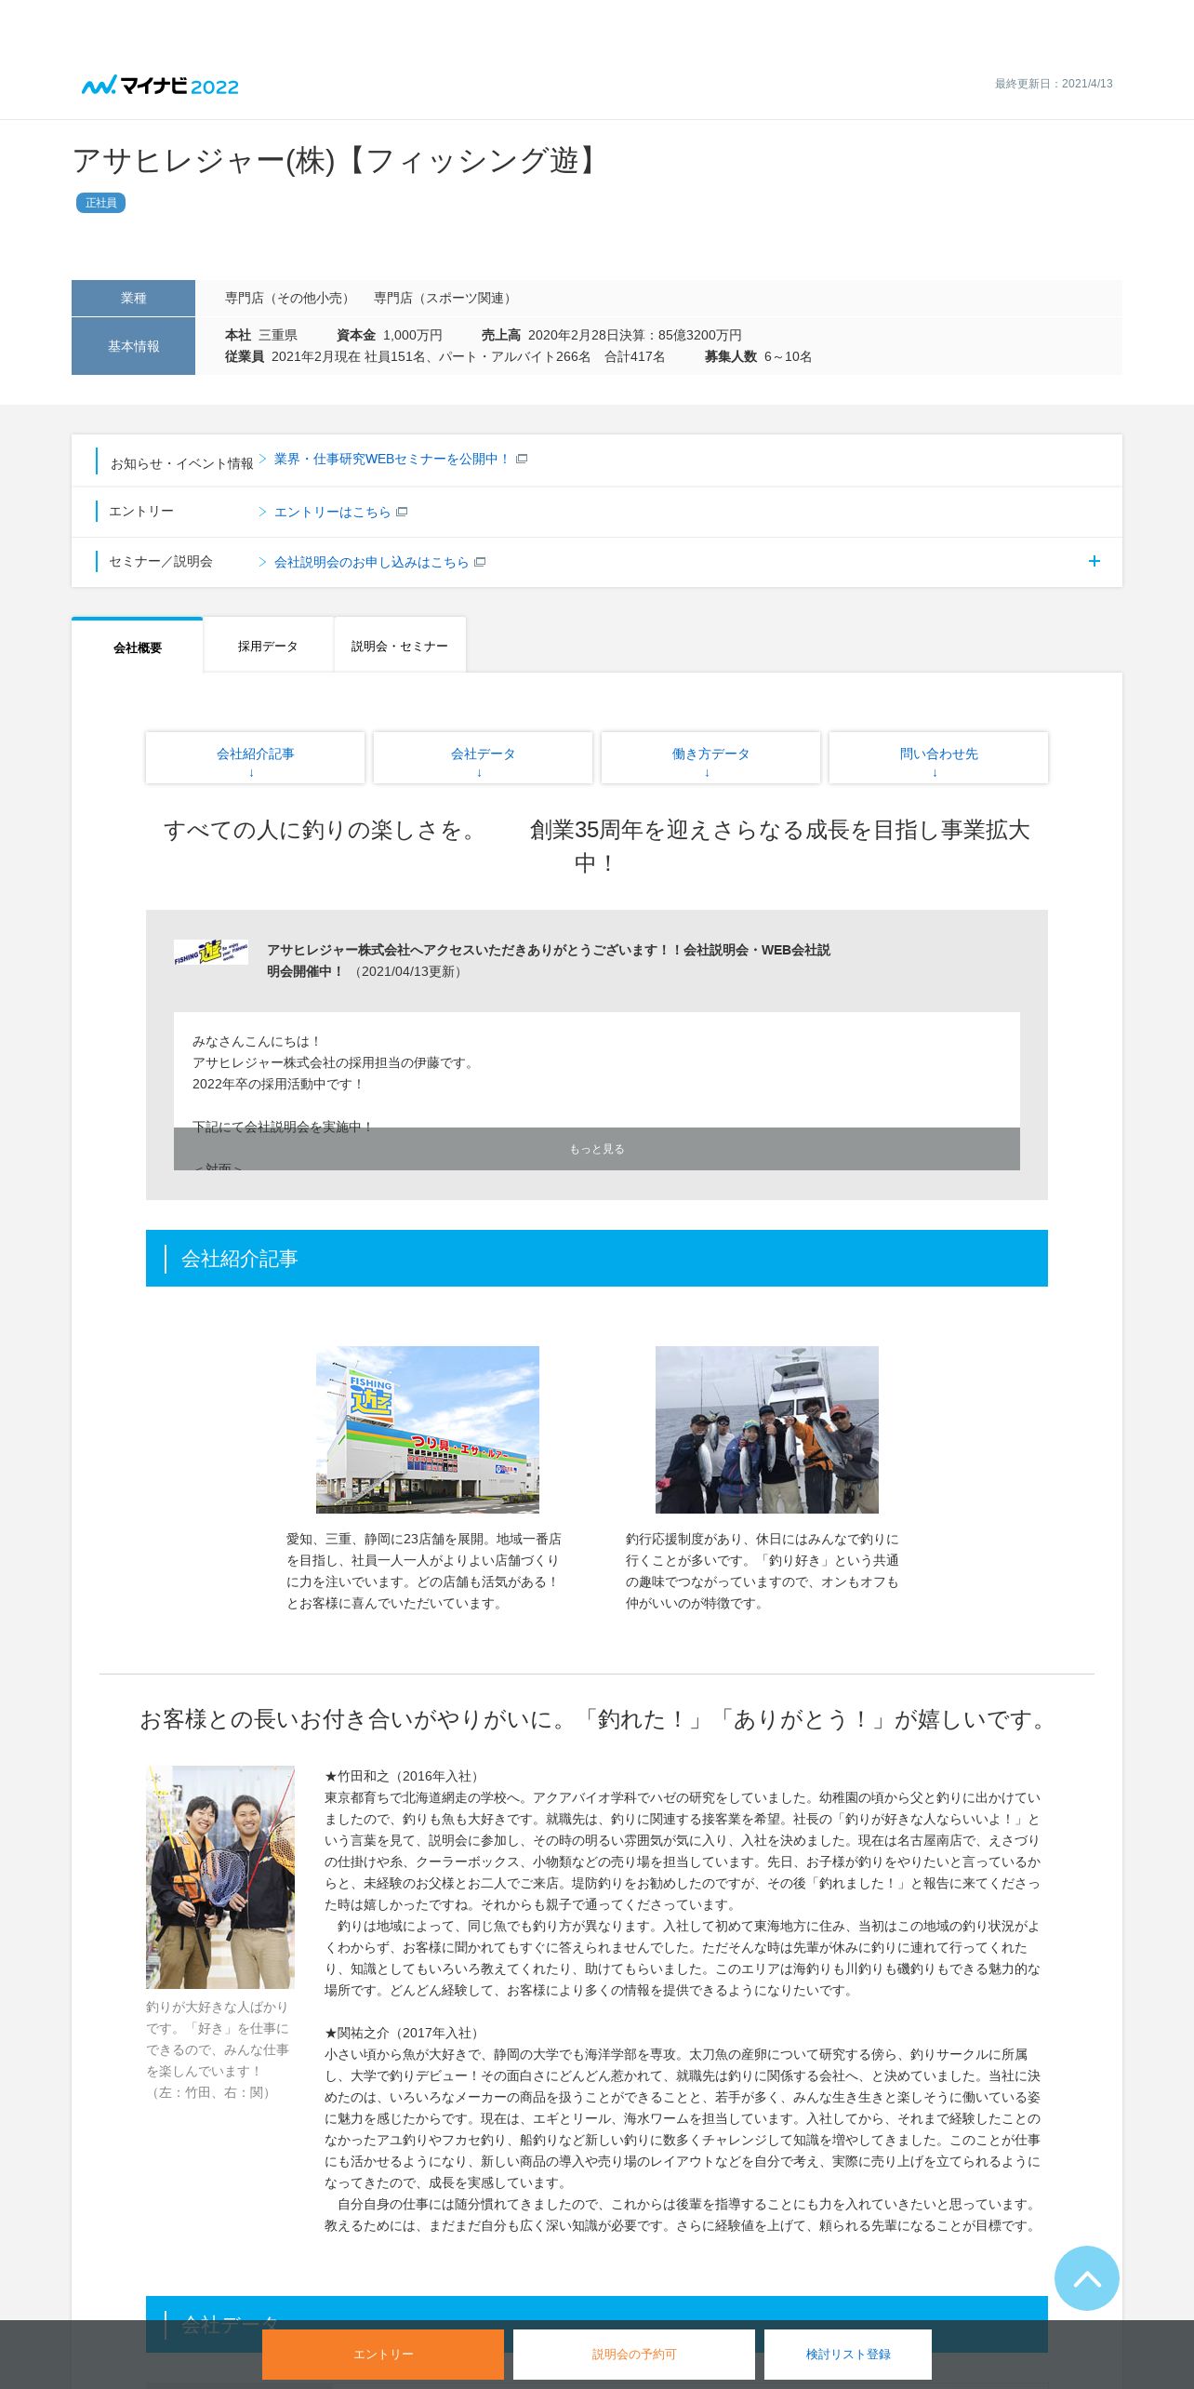The height and width of the screenshot is (2389, 1194).
Task: Click the scroll-to-top round arrow button
Action: [1086, 2277]
